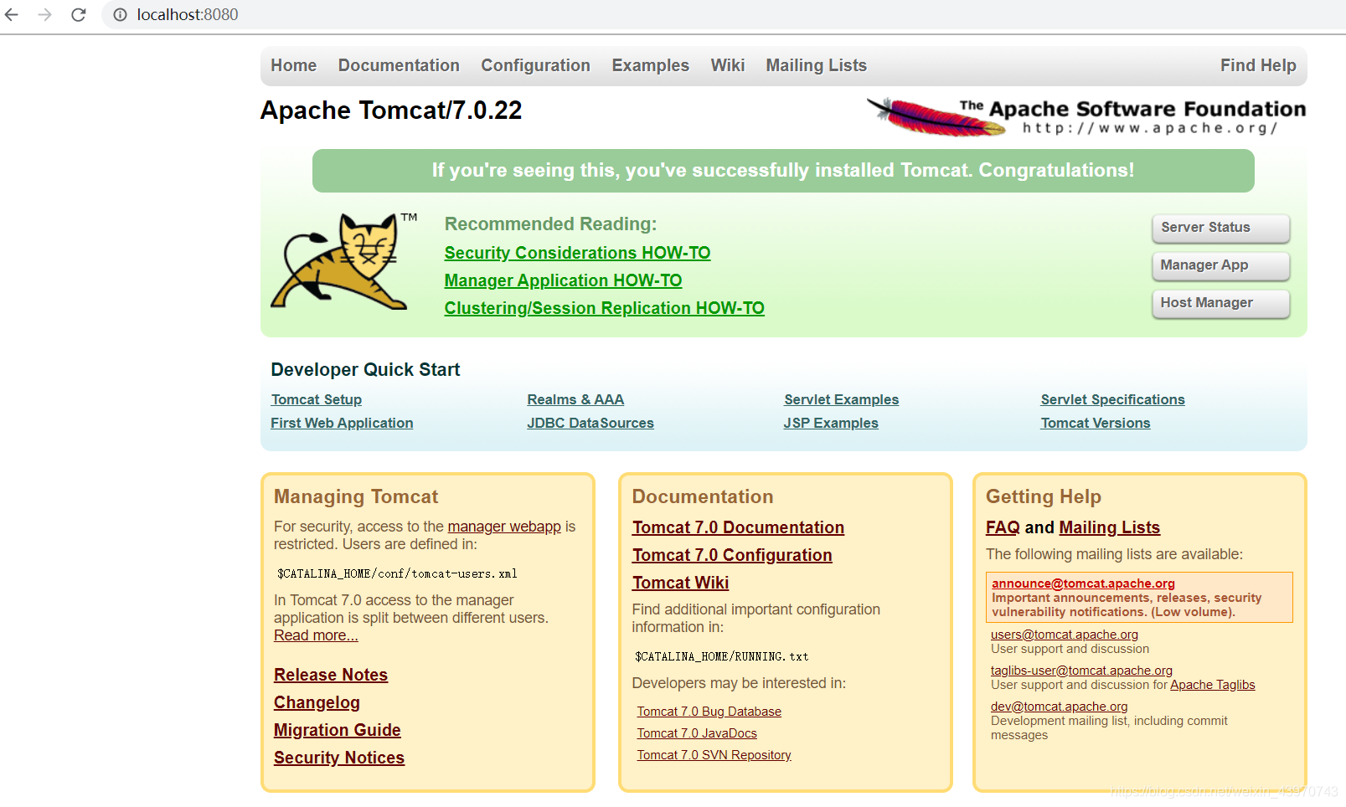Click the browser forward arrow

(x=44, y=14)
